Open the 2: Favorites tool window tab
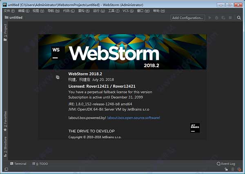245x174 pixels. (x=5, y=121)
